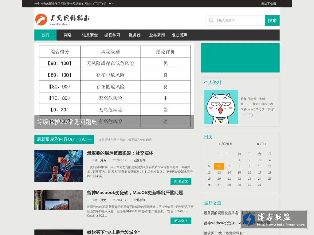
Task: Open the 简洁手机版 link in top bar
Action: point(268,4)
